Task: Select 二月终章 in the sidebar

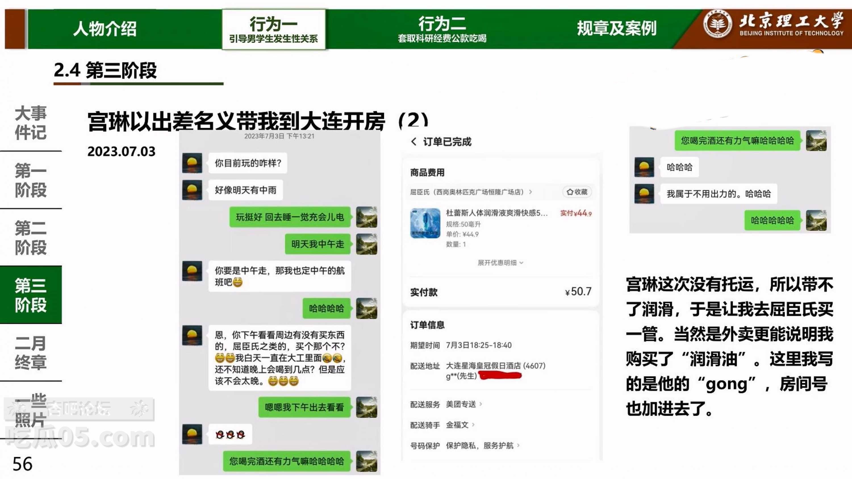Action: 31,352
